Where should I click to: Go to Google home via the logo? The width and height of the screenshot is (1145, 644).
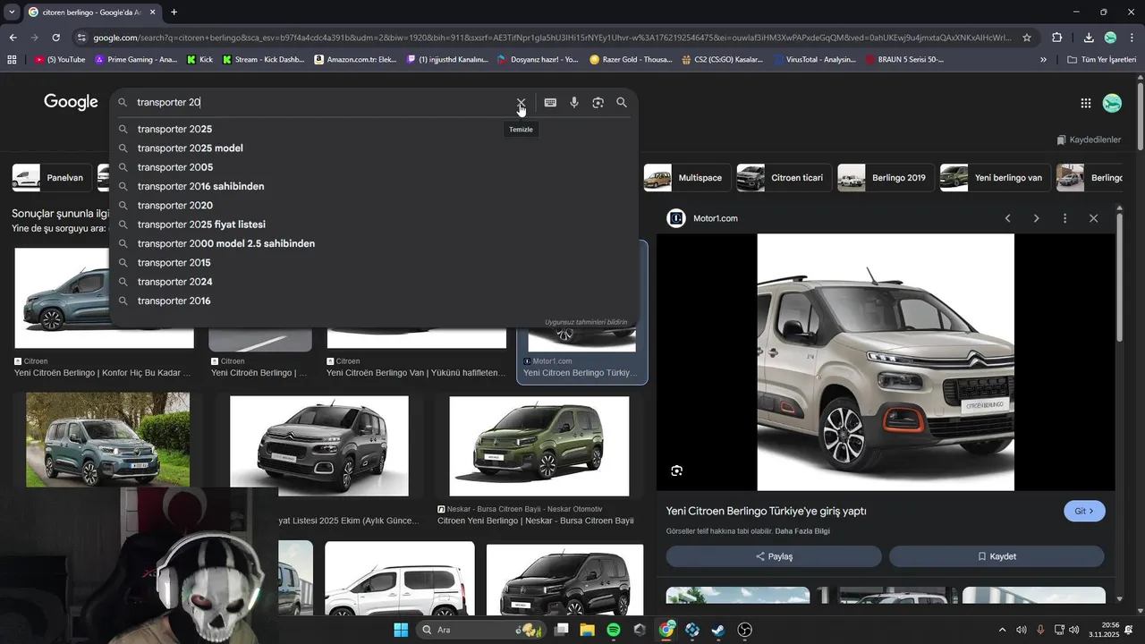(x=71, y=102)
